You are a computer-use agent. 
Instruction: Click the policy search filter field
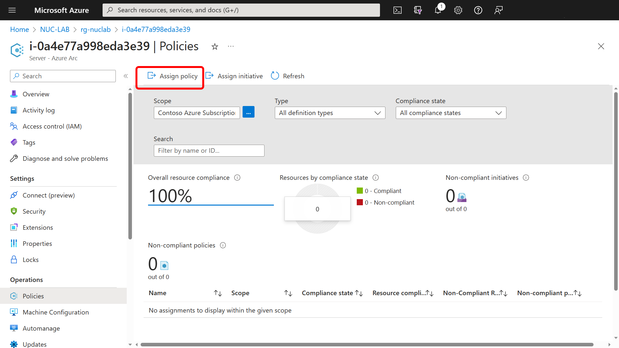(x=209, y=150)
